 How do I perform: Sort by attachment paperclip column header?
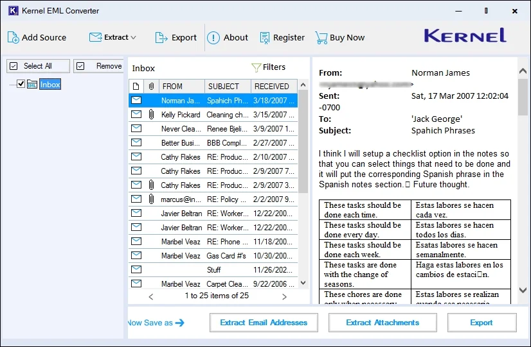151,86
